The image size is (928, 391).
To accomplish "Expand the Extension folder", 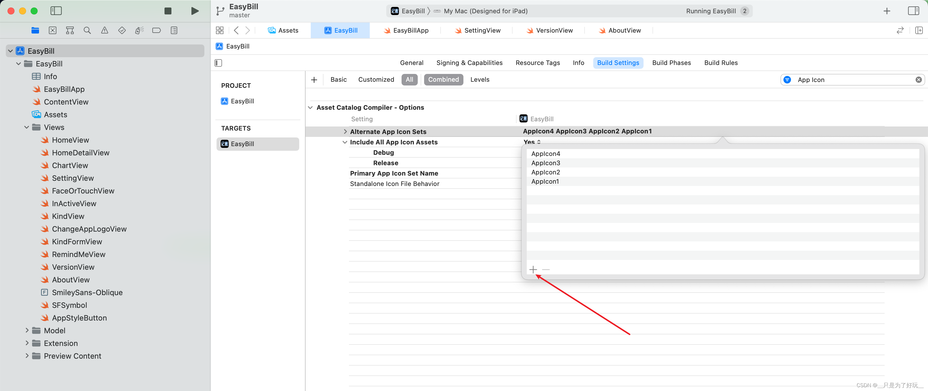I will [x=27, y=343].
